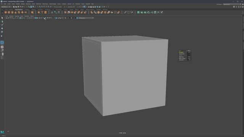
Task: Open the viewport Panels menu
Action: click(x=32, y=16)
